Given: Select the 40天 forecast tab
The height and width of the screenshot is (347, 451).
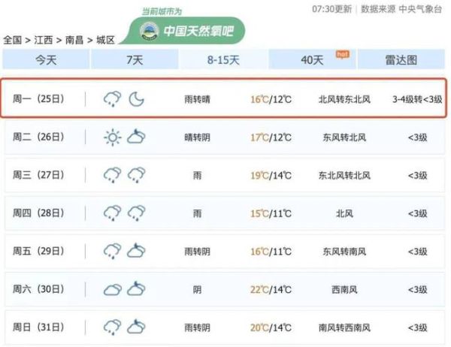Looking at the screenshot, I should point(312,59).
